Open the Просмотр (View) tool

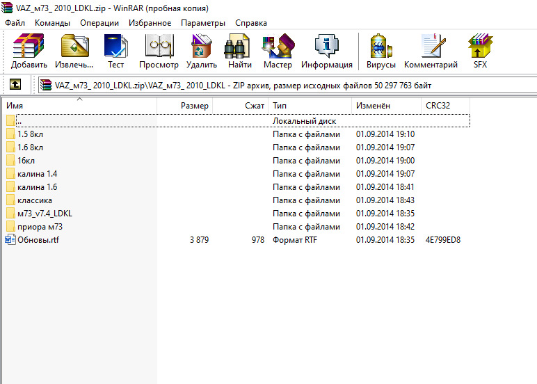coord(159,45)
